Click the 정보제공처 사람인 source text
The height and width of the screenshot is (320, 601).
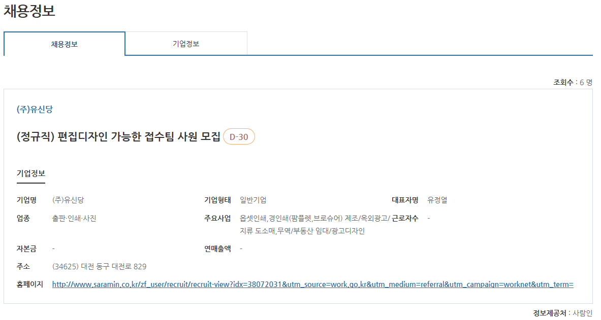coord(563,313)
